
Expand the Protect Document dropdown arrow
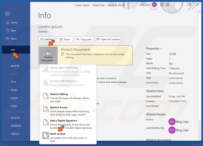tap(54, 60)
